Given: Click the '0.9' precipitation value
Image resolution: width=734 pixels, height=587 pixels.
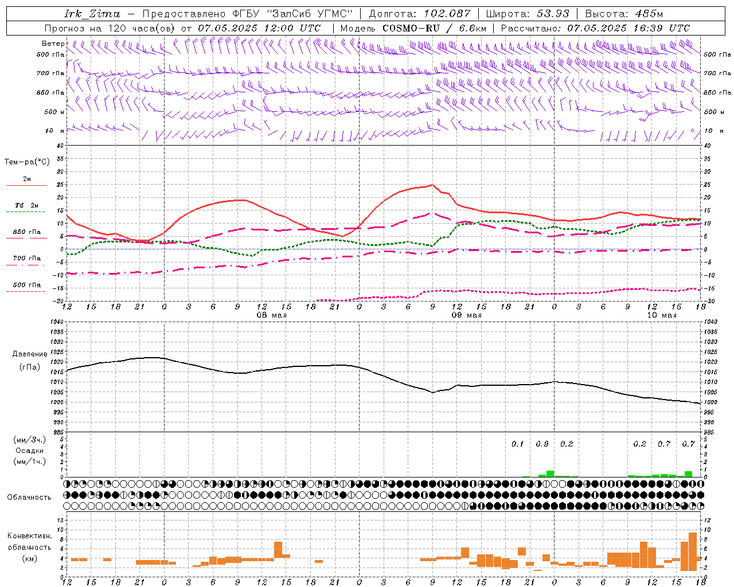Looking at the screenshot, I should (542, 444).
